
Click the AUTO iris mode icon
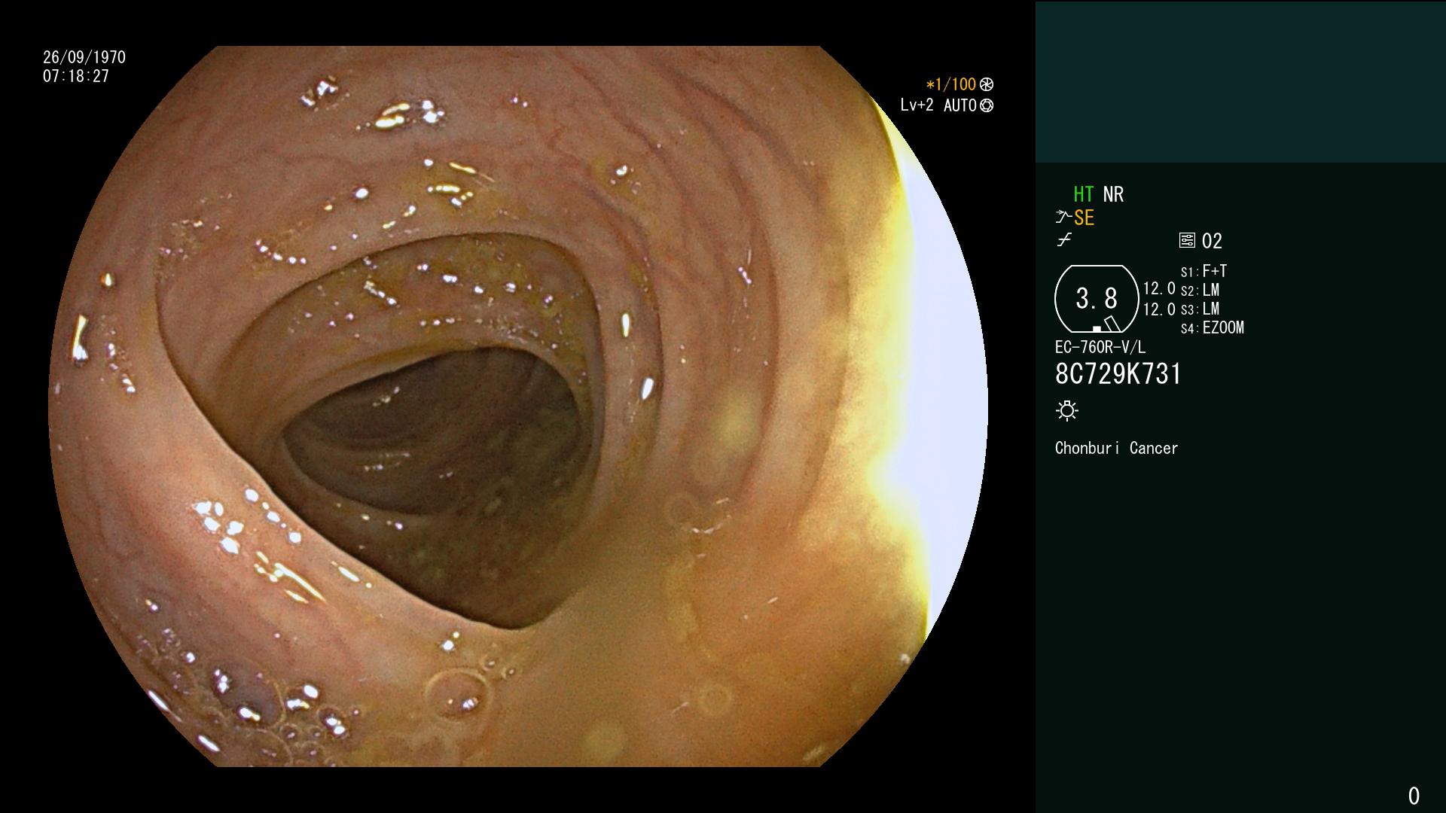coord(987,105)
